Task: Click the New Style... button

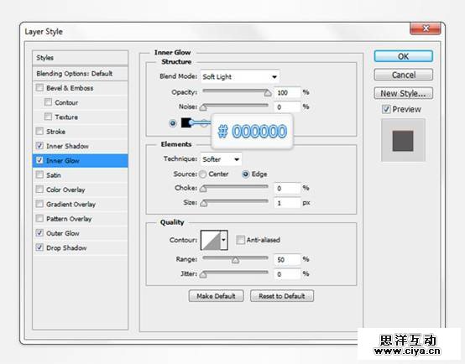Action: [404, 93]
